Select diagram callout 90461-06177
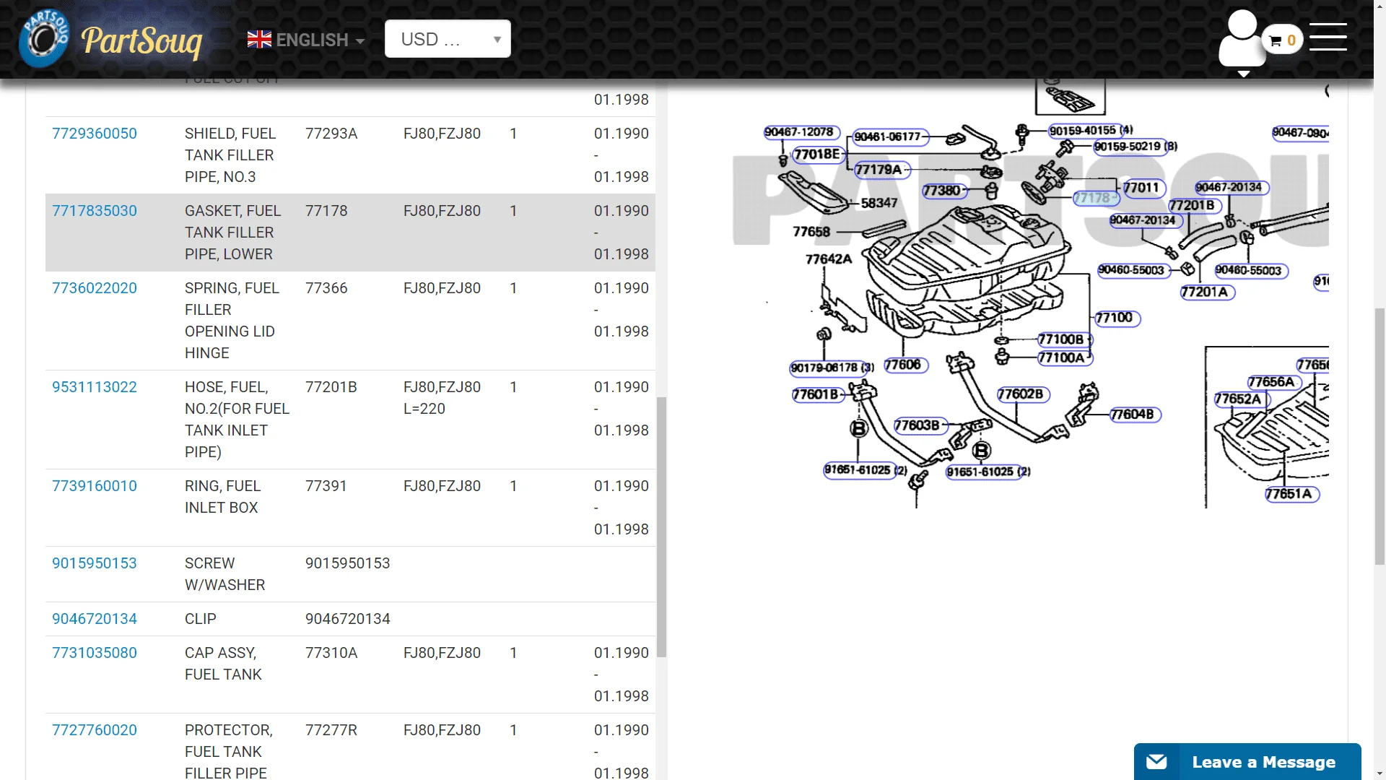Viewport: 1386px width, 780px height. [889, 136]
